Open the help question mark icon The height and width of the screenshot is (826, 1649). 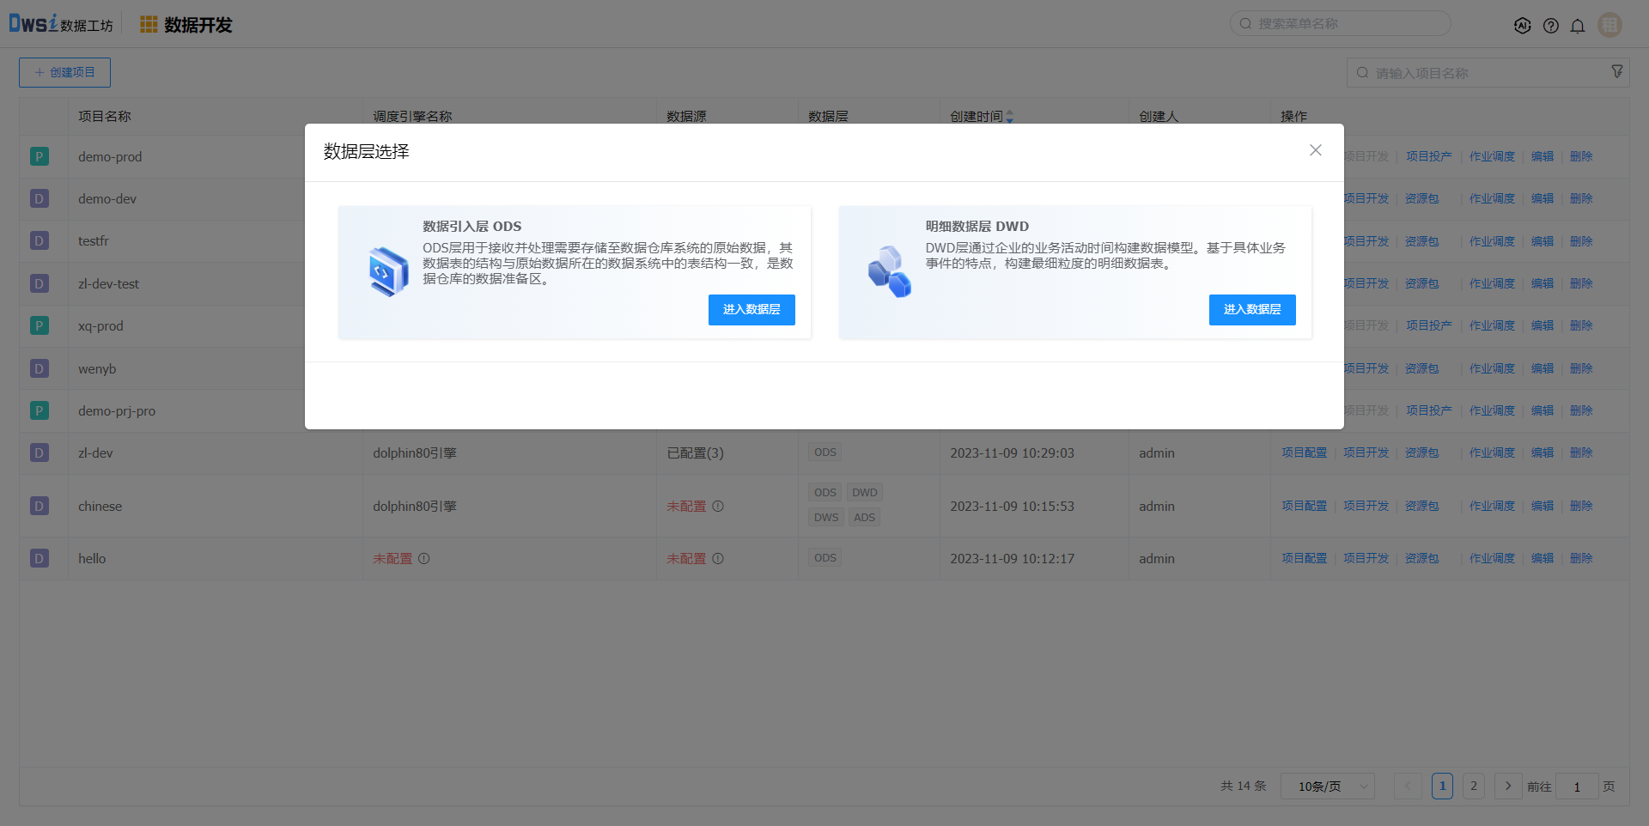pos(1550,26)
